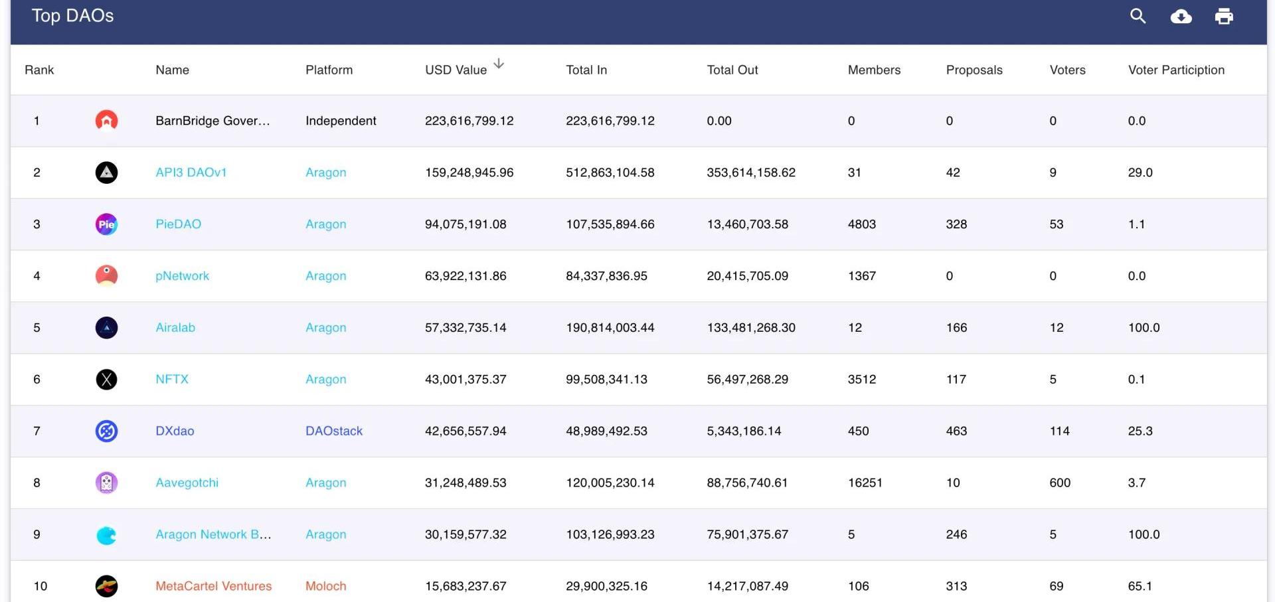Sort by the Members column header
This screenshot has height=602, width=1275.
tap(874, 70)
